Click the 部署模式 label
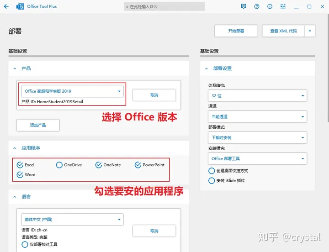 [217, 127]
